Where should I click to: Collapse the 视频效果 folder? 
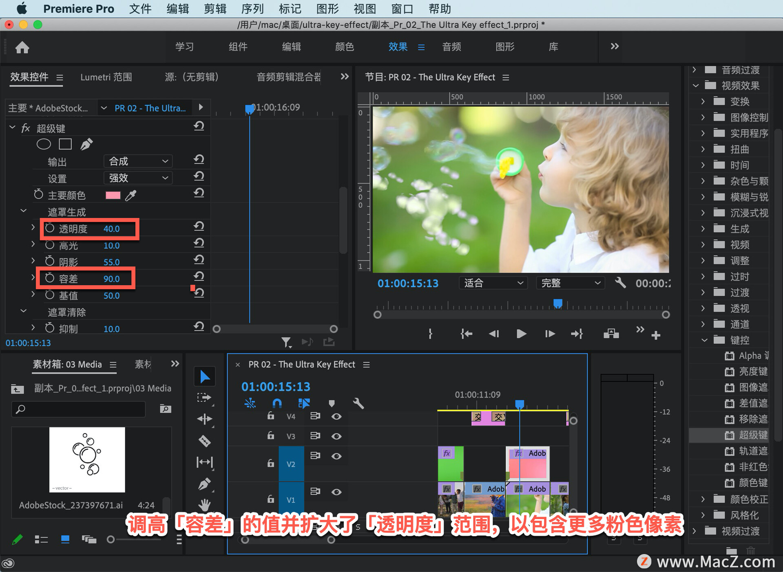[696, 86]
